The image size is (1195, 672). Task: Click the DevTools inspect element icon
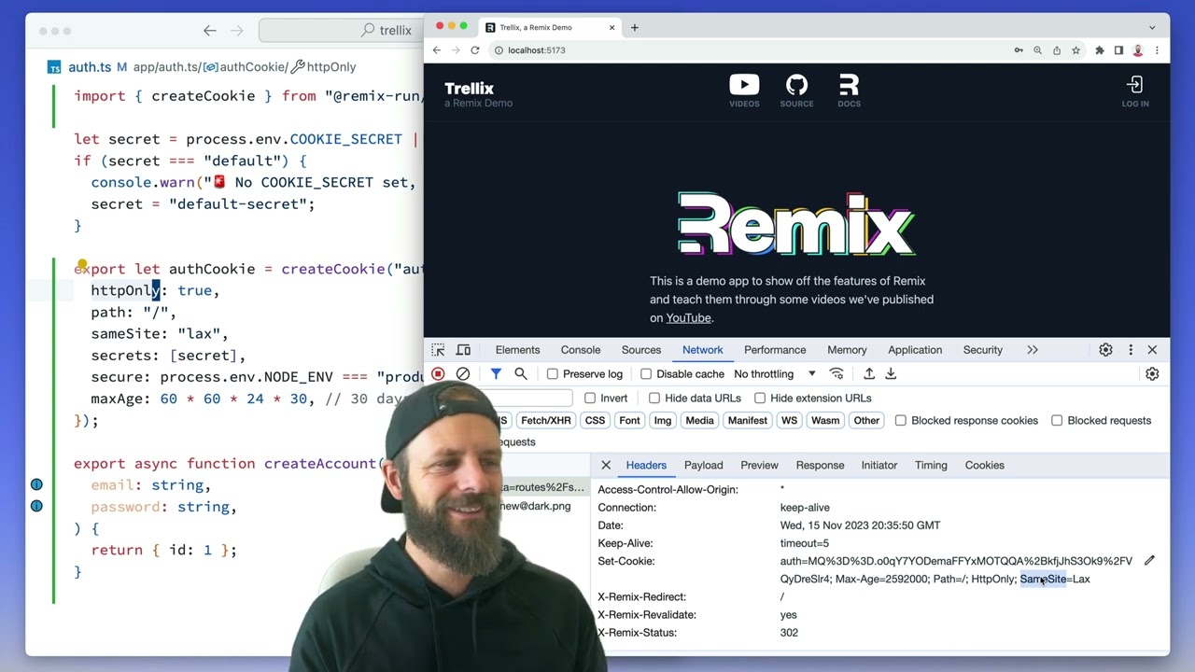[438, 350]
